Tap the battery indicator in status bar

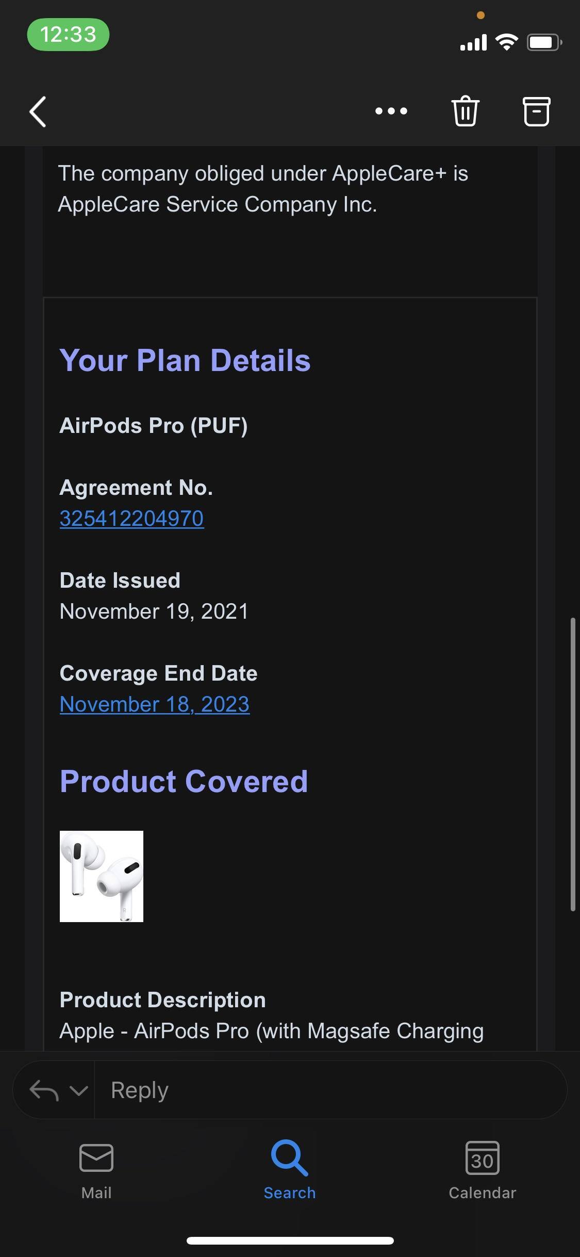[x=544, y=42]
